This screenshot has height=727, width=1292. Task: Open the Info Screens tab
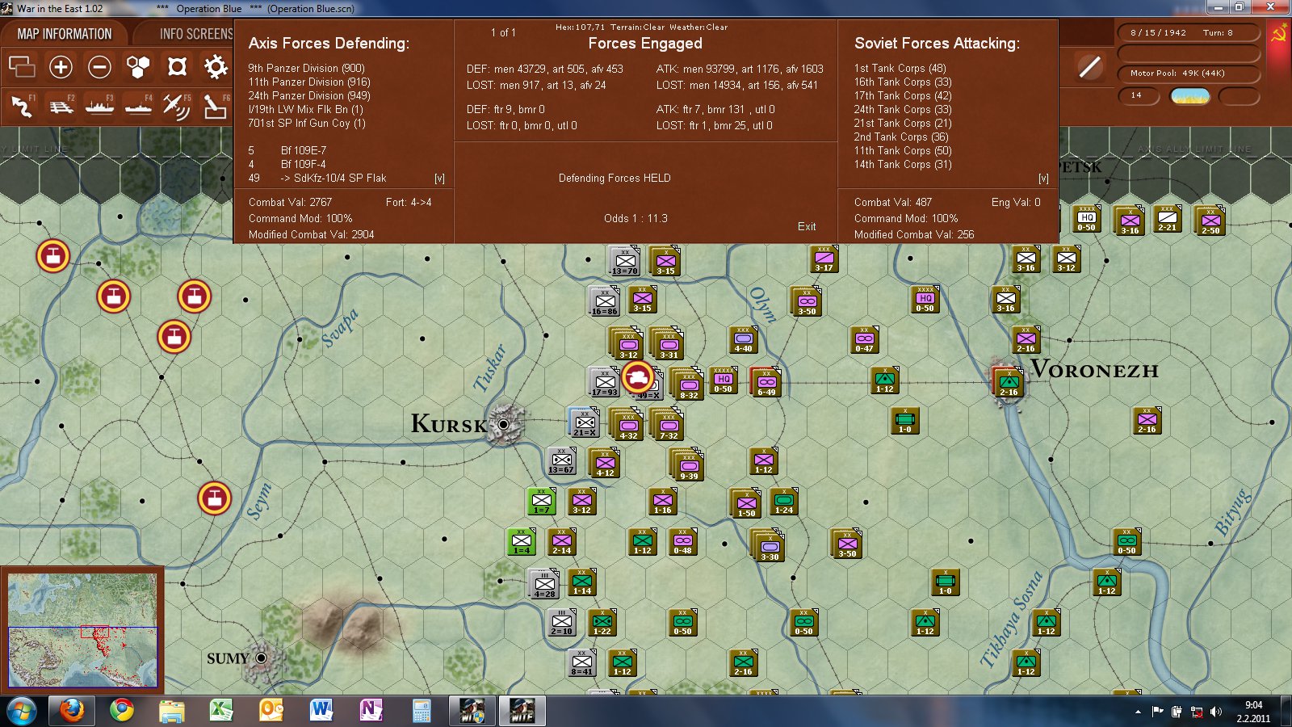pos(194,34)
